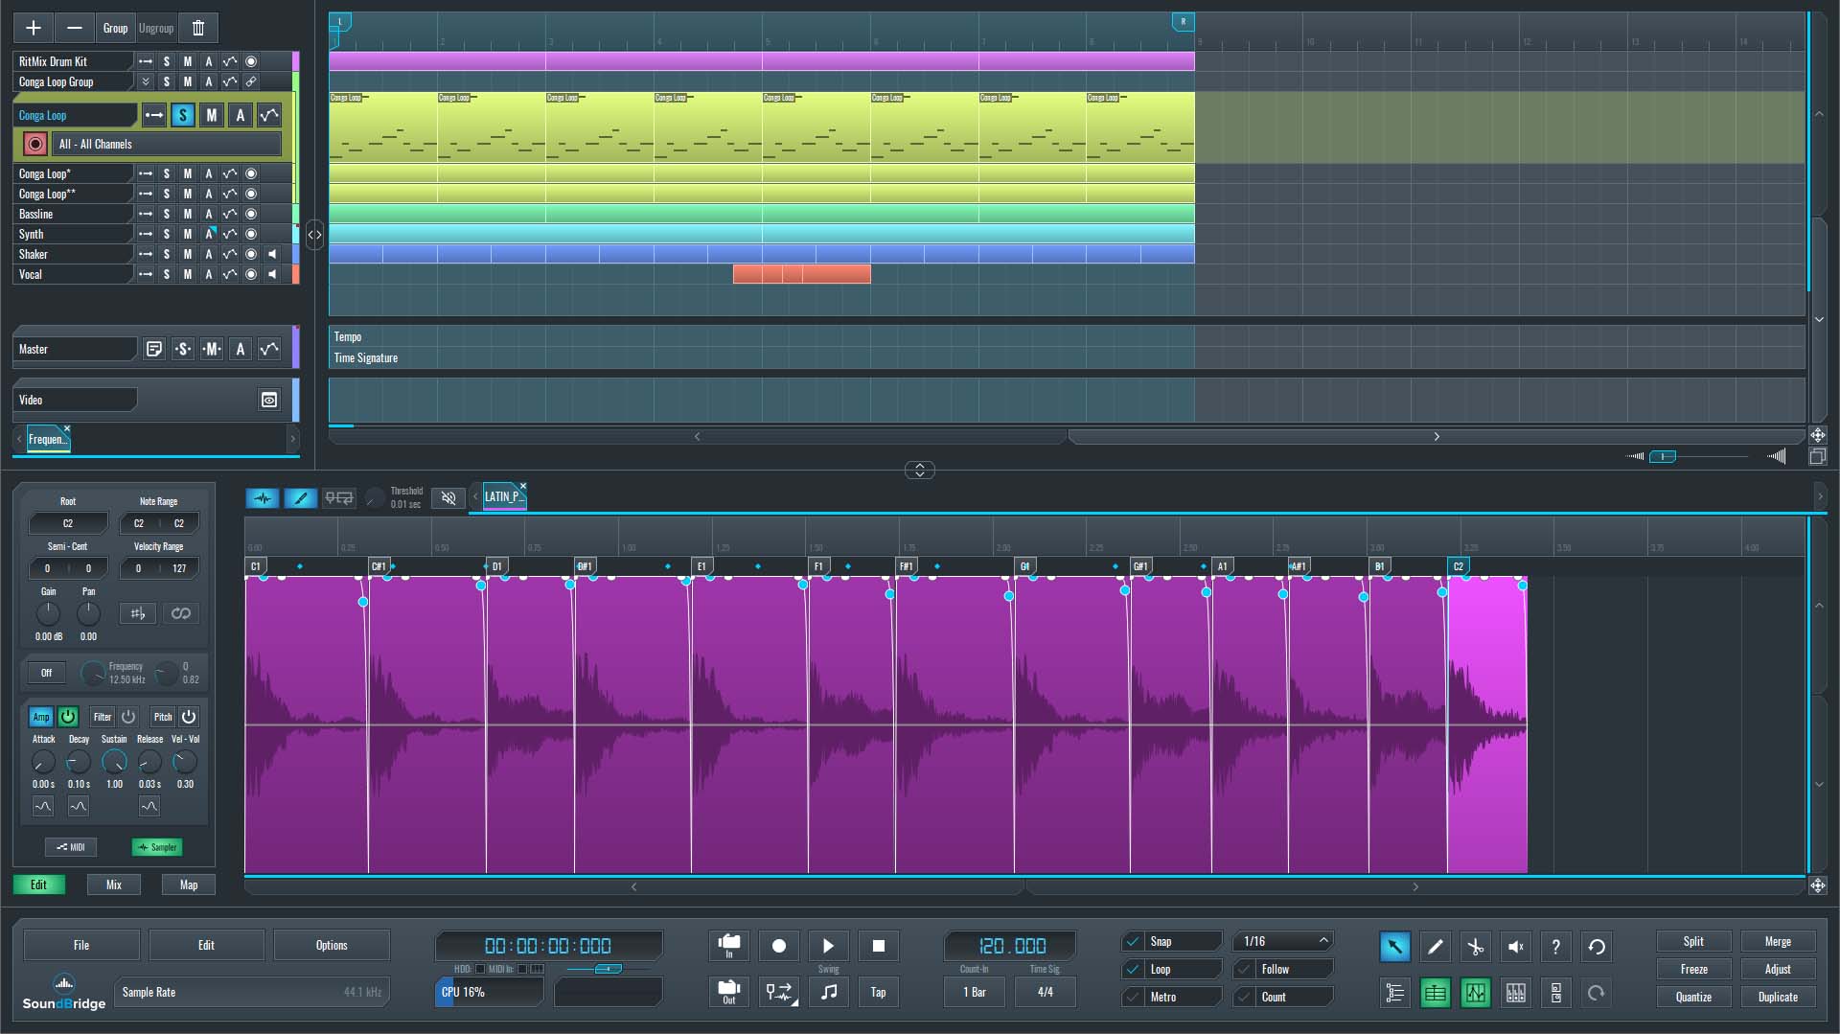Open the rack view icon

pos(1555,993)
